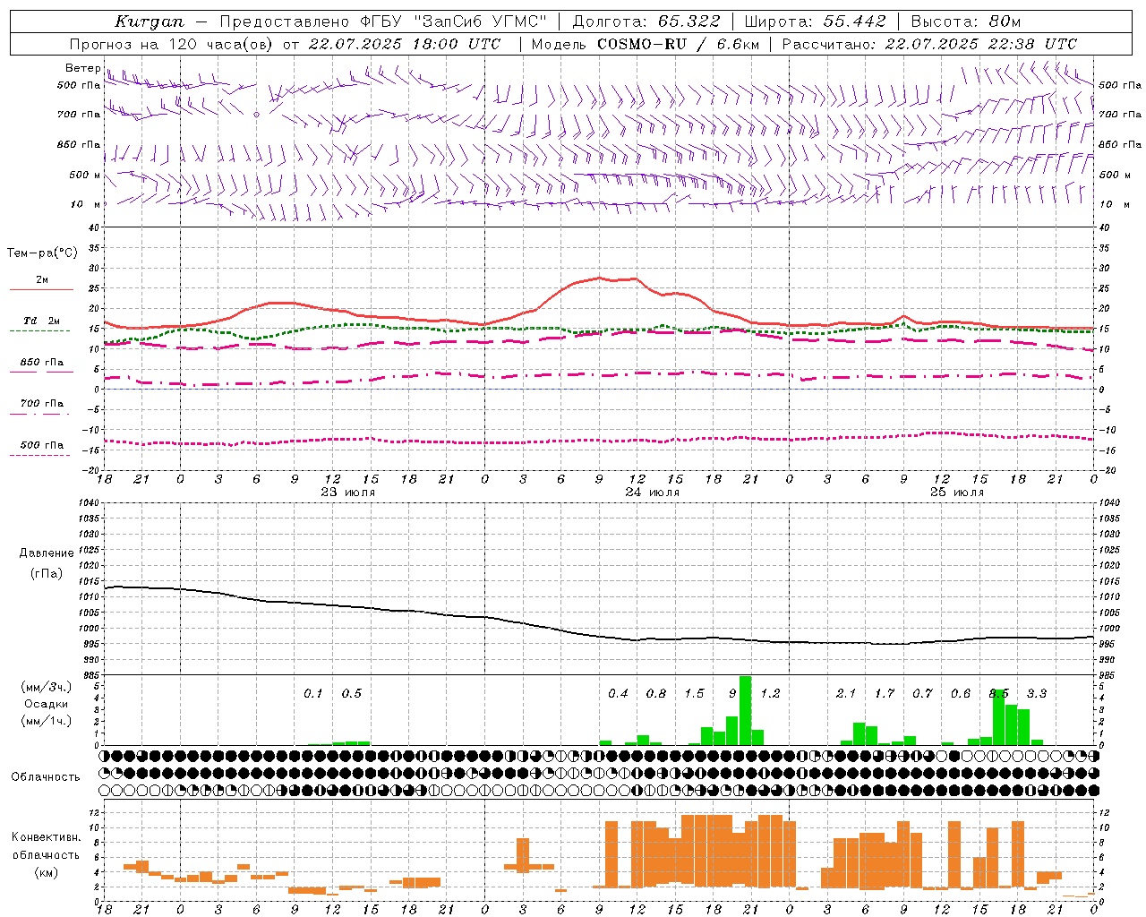Click the Тем-ра(°C) axis title
Image resolution: width=1146 pixels, height=917 pixels.
point(42,253)
